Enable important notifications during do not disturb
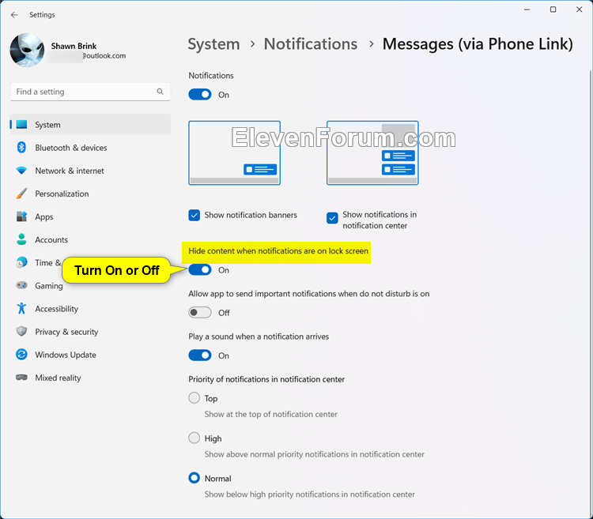Screen dimensions: 593x519 tap(200, 312)
